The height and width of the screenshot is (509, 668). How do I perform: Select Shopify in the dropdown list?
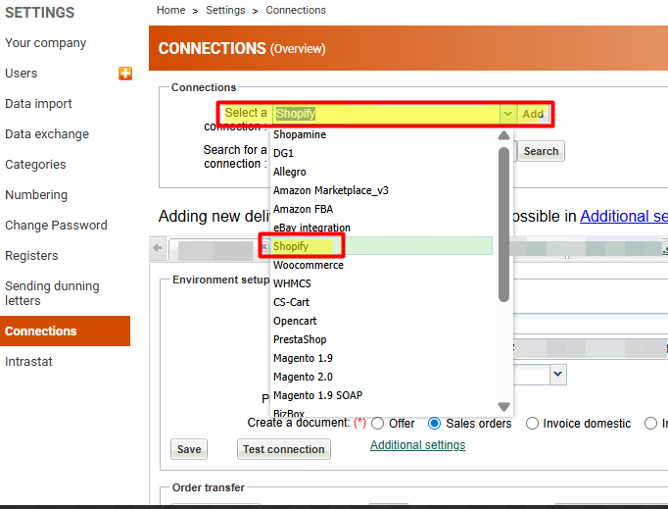383,246
